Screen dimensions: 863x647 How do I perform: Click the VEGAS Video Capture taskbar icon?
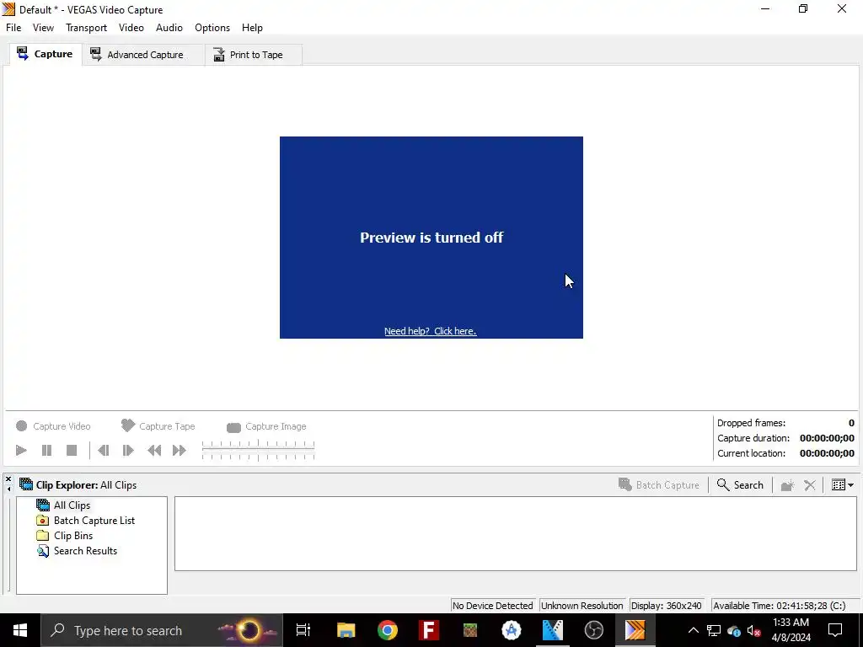(635, 630)
